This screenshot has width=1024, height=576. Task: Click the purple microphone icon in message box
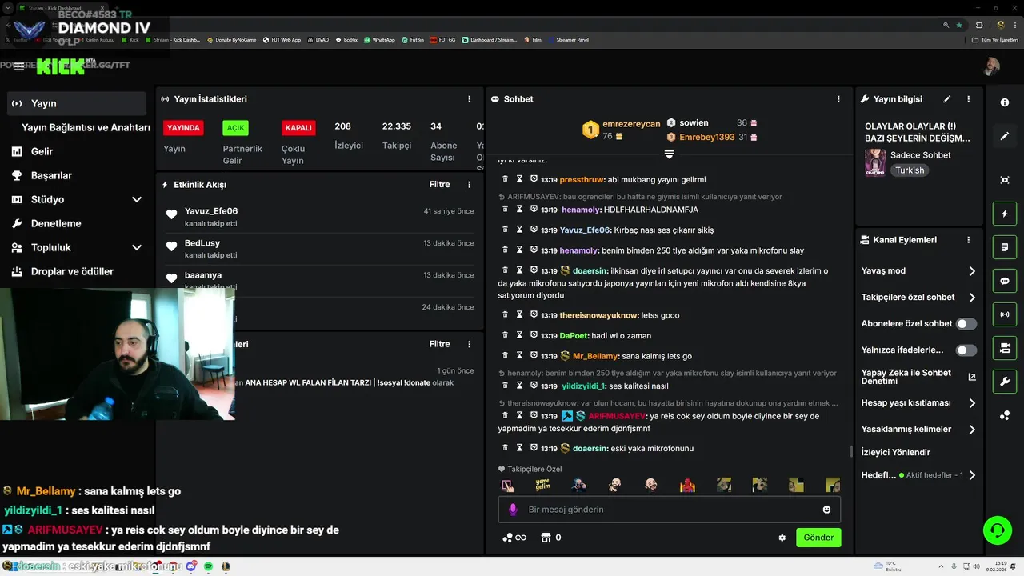[513, 510]
